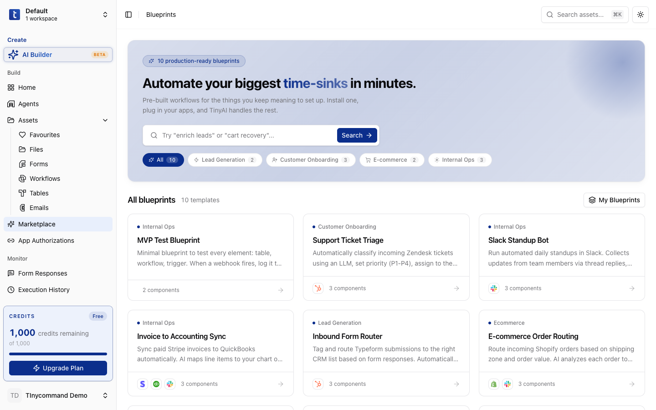Click the App Authorizations link icon
The height and width of the screenshot is (410, 656).
click(11, 241)
